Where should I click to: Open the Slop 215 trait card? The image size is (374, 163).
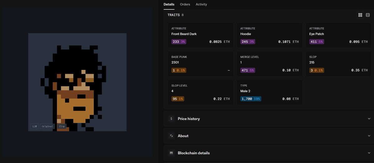click(x=338, y=64)
